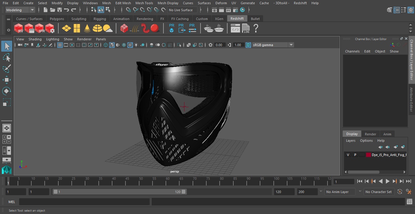Click the Open scene folder icon
Screen dimensions: 415x214
[x=52, y=10]
